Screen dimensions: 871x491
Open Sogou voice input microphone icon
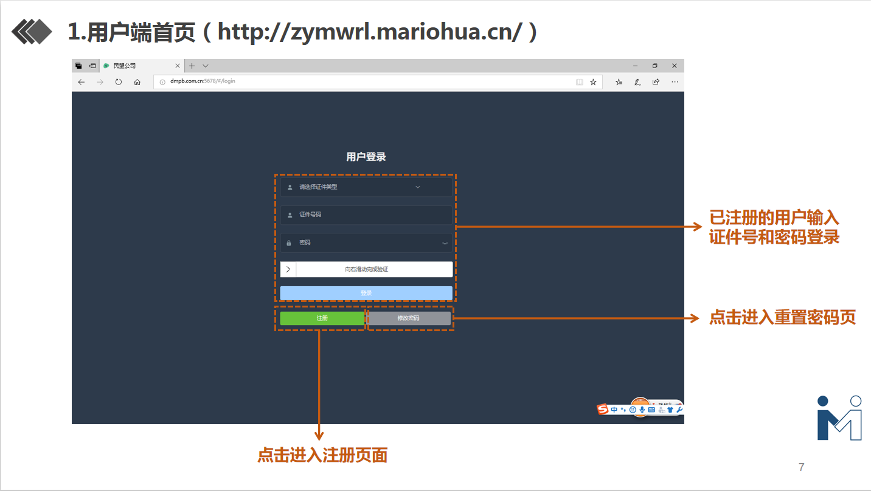(642, 410)
